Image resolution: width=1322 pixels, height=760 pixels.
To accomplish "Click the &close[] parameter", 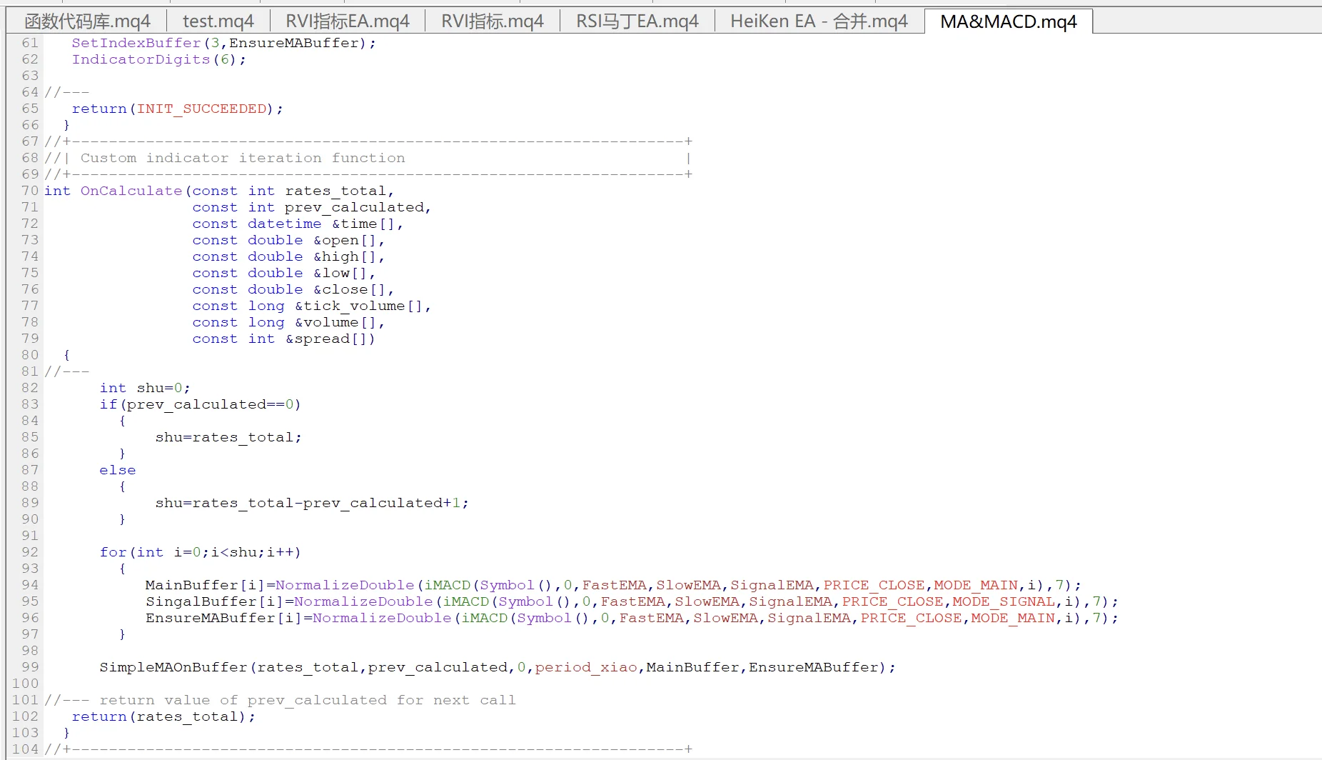I will click(x=349, y=289).
